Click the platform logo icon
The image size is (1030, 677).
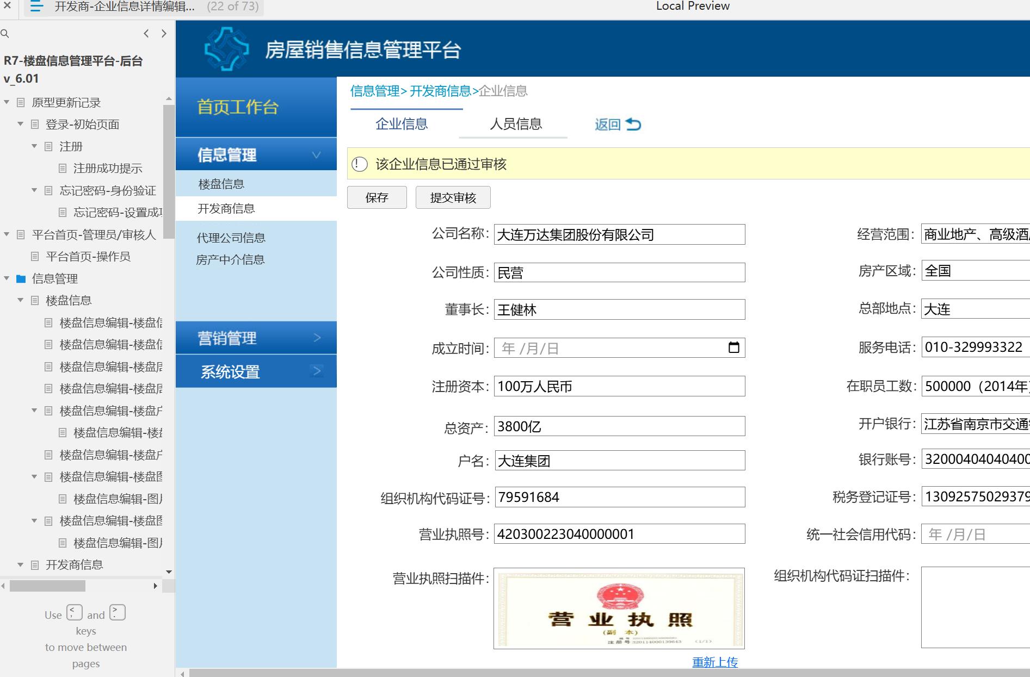[x=226, y=49]
